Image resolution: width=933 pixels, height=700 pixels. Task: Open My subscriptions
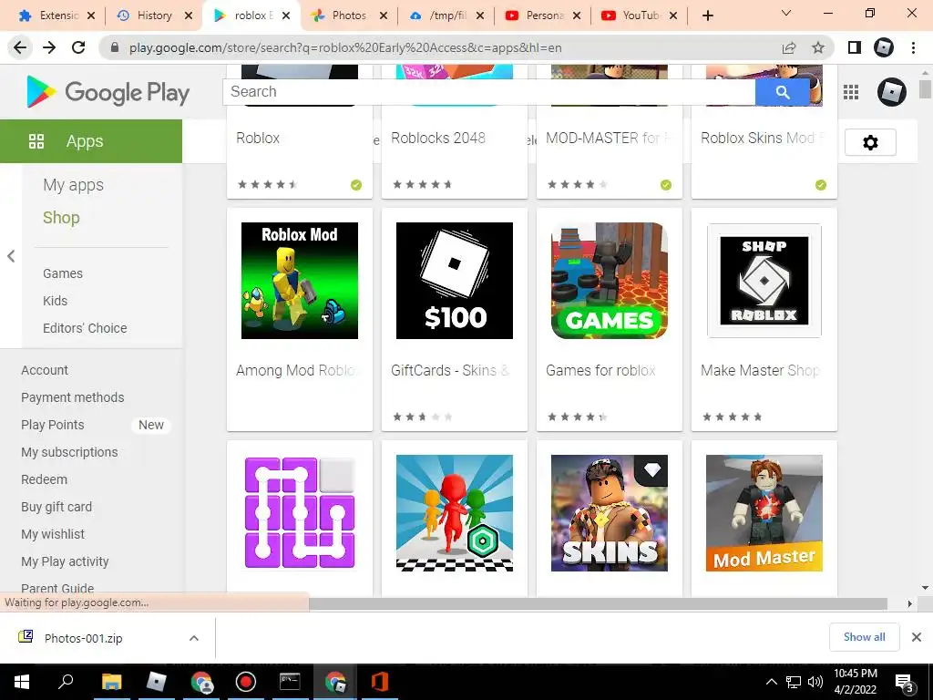tap(69, 452)
